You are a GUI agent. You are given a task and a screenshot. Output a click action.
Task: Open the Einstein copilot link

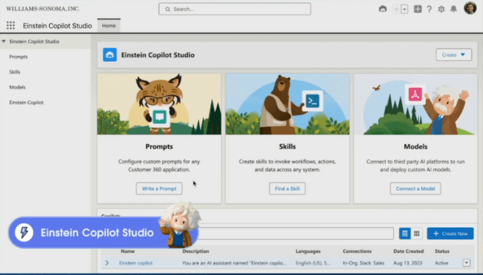coord(136,263)
